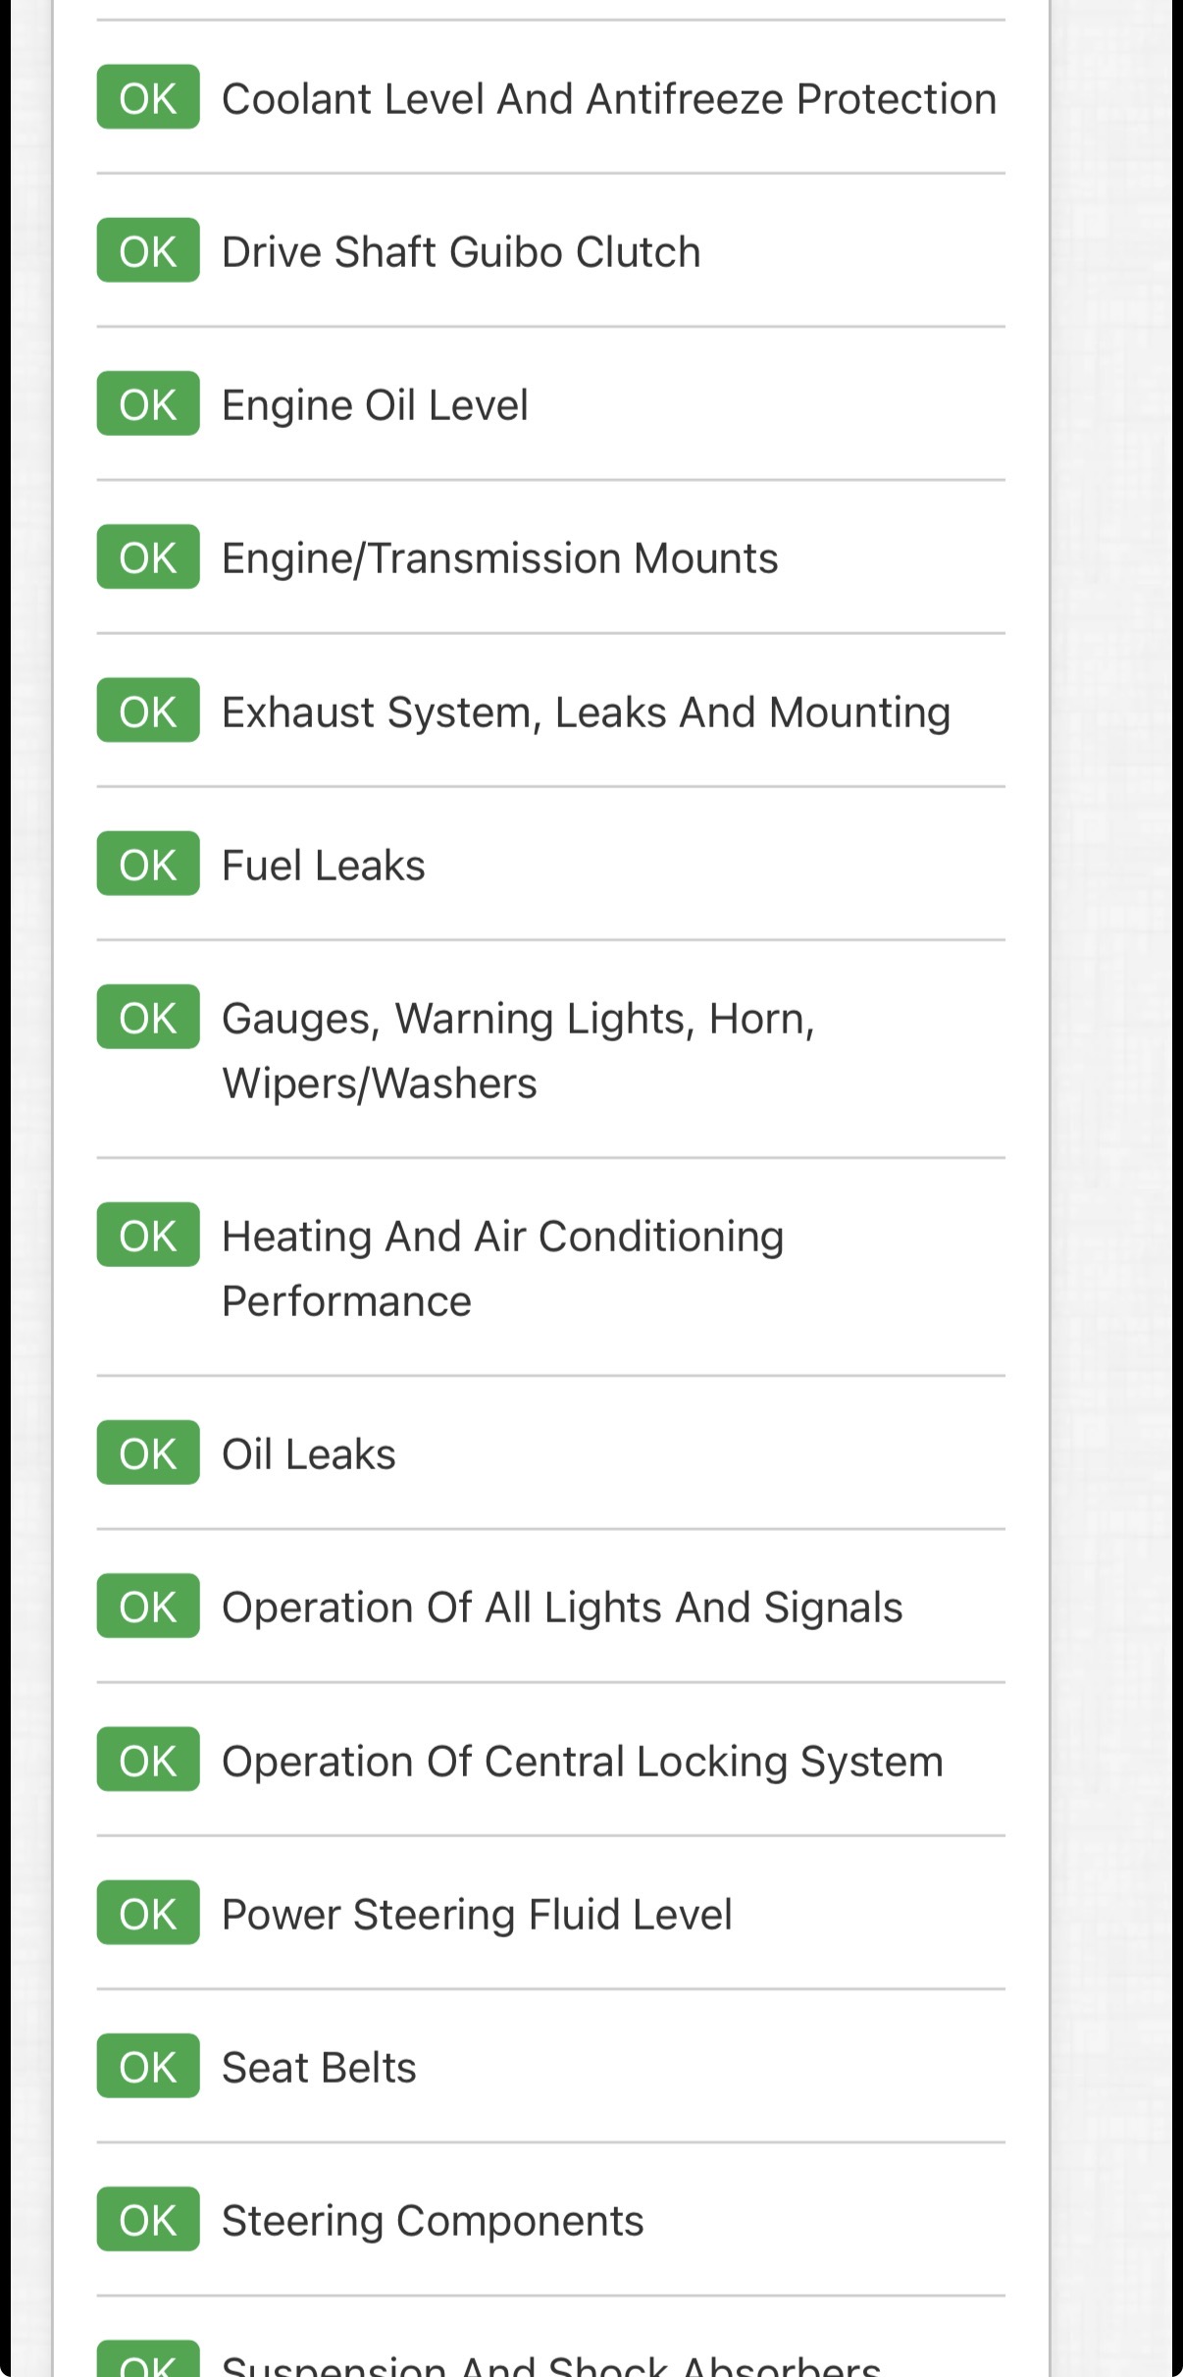Click the Suspension And Shock Absorbers row

click(550, 2363)
